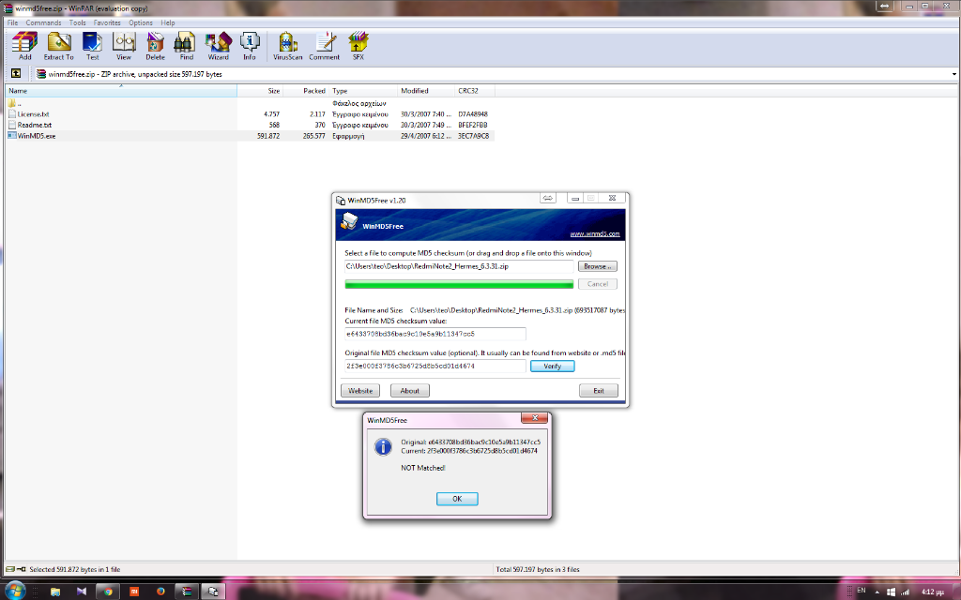Sort by the CRC32 column header
The image size is (961, 600).
475,91
